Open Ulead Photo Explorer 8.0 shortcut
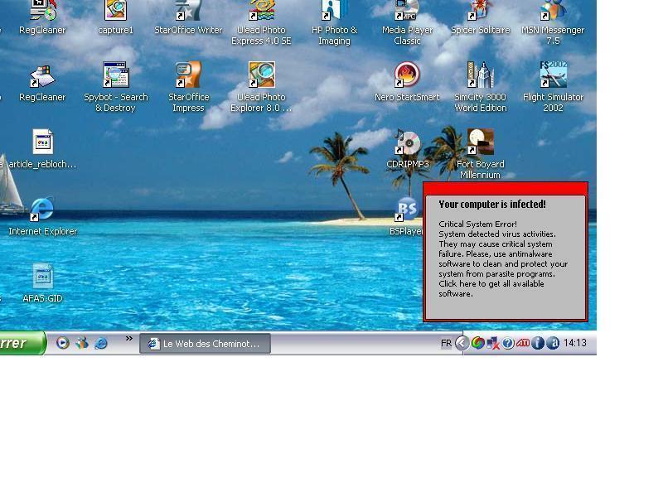The image size is (663, 497). (x=261, y=76)
